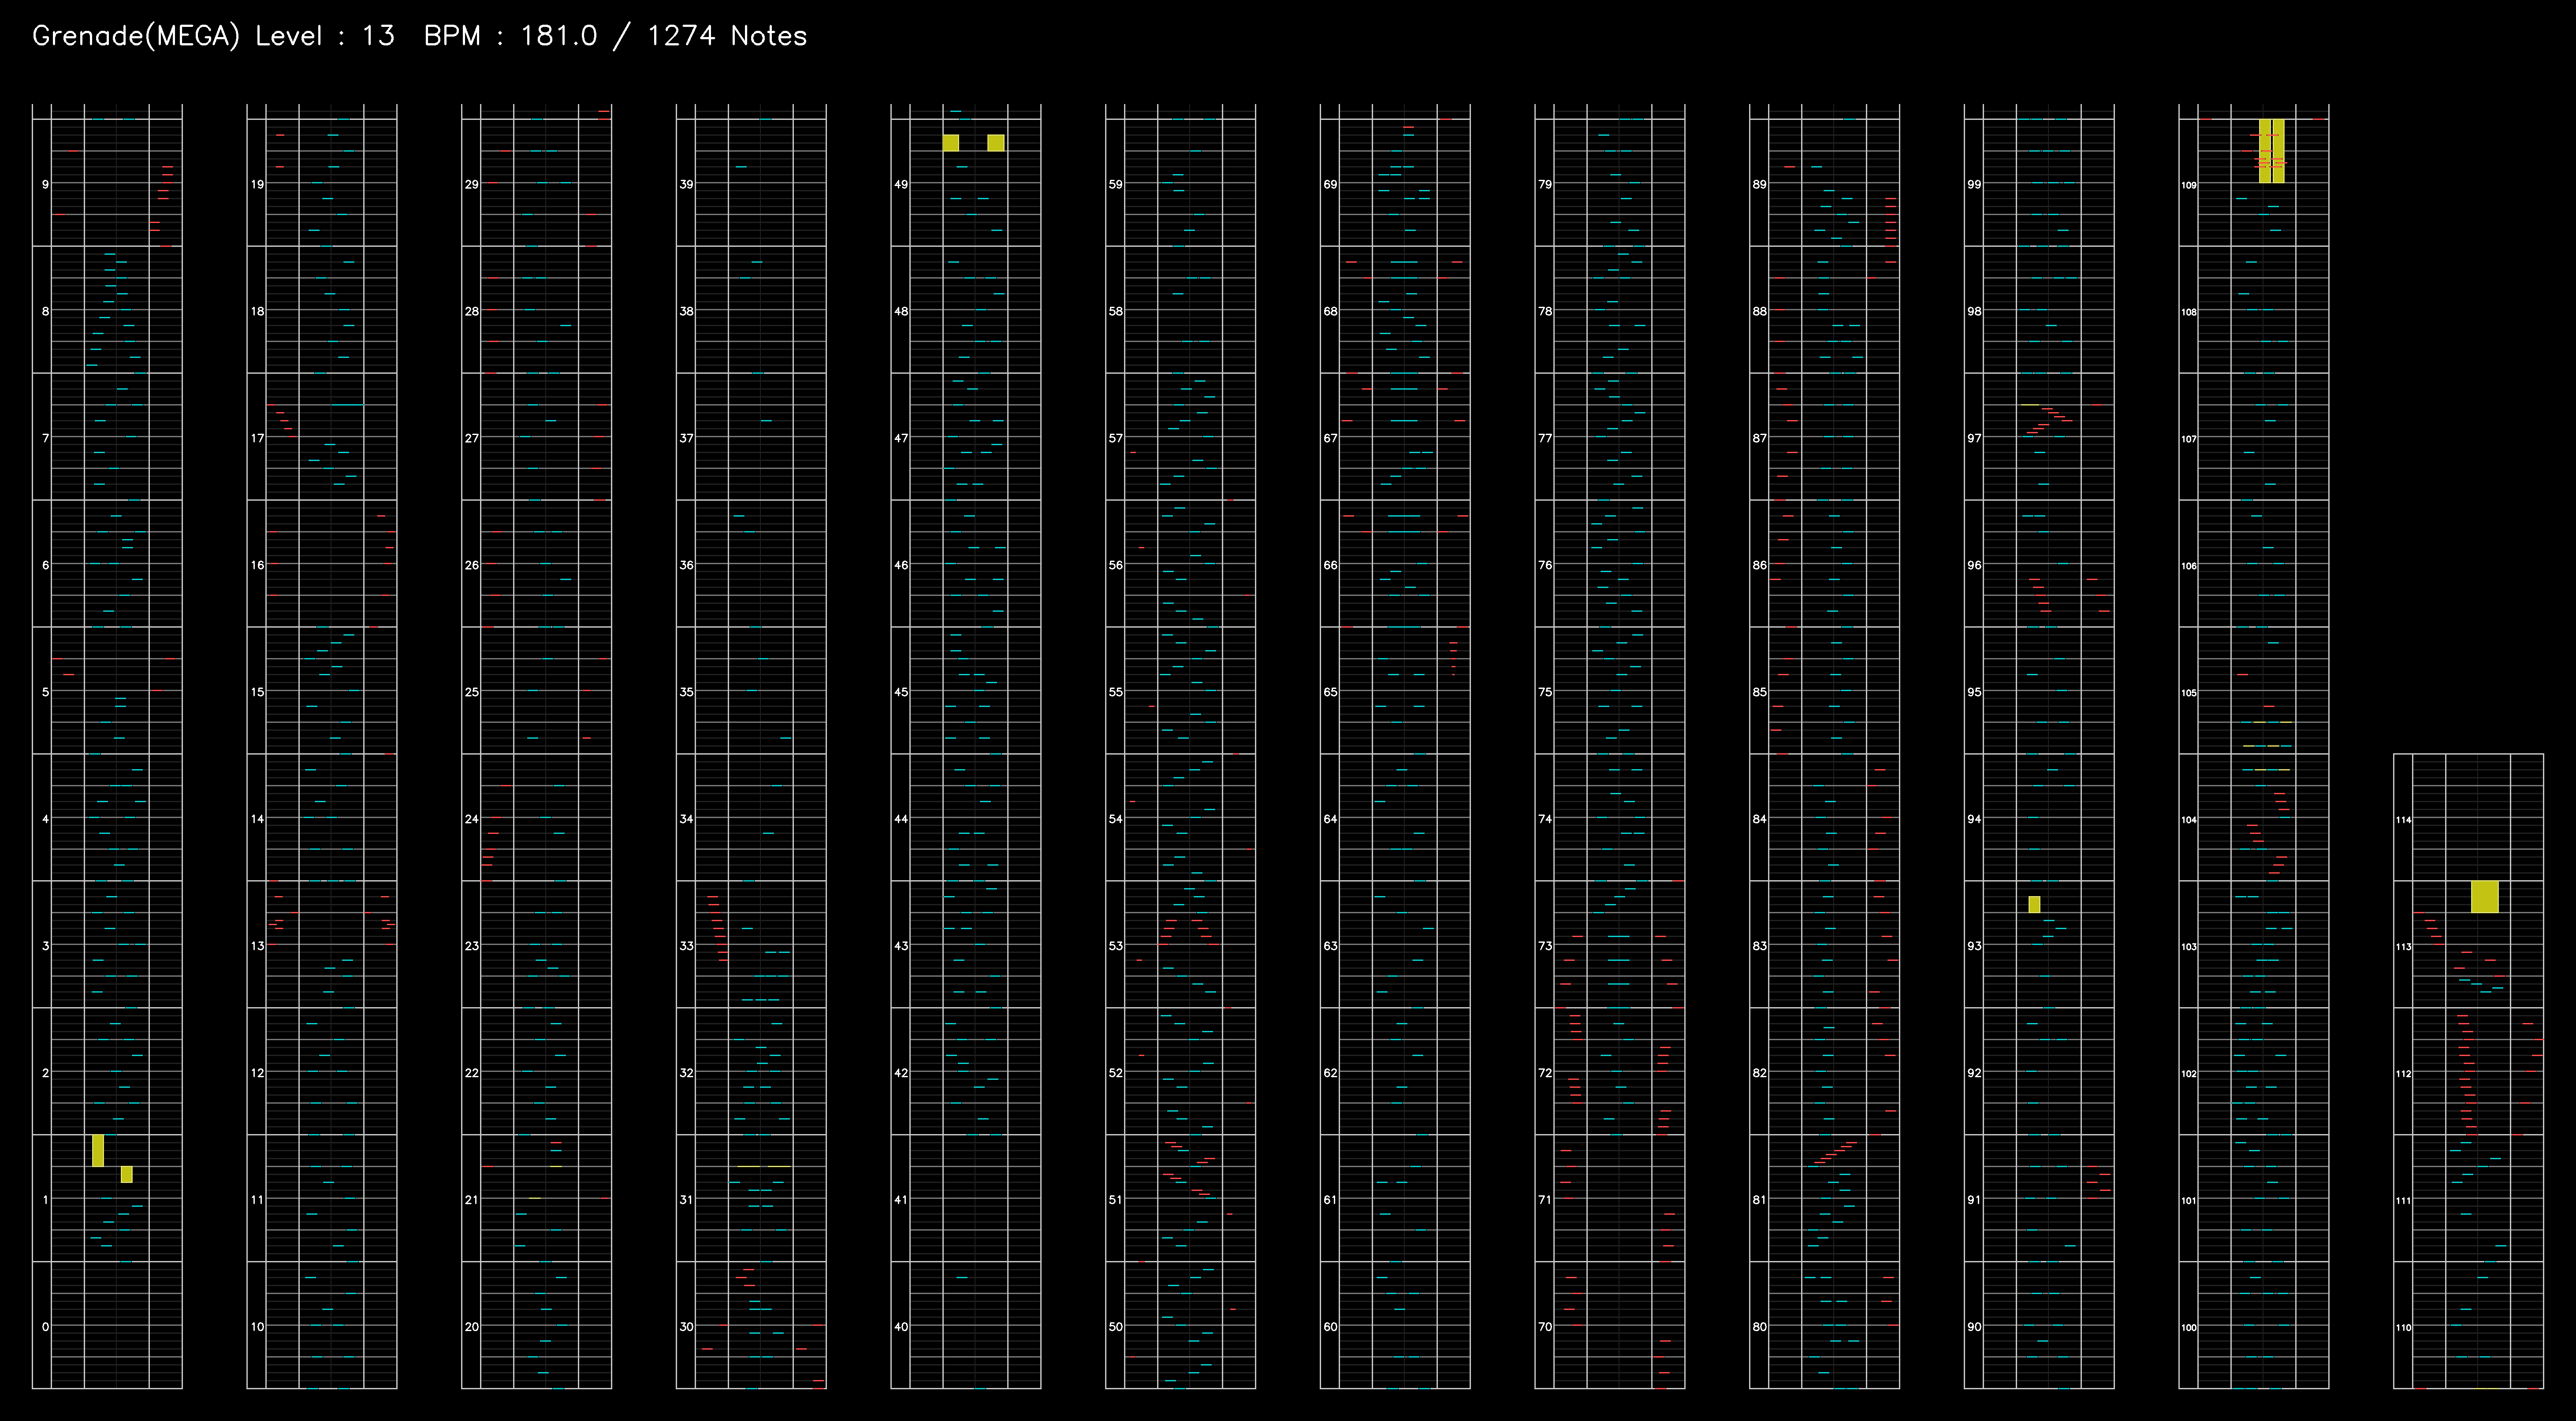Screen dimensions: 2576x1421
Task: Click measure number 100 label
Action: coord(2189,1328)
